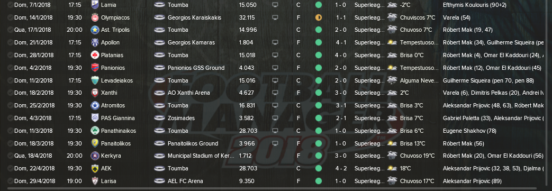552x191 pixels.
Task: Click stadium icon next to Georgios Karaiskakis
Action: (159, 17)
